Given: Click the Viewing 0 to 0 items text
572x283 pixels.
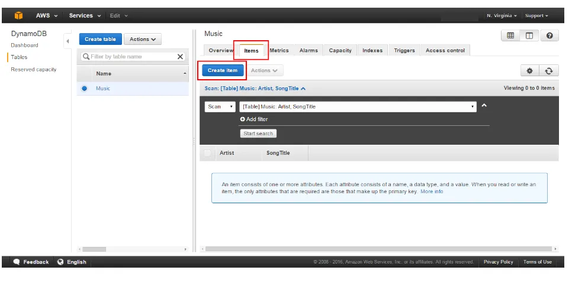Looking at the screenshot, I should 529,88.
